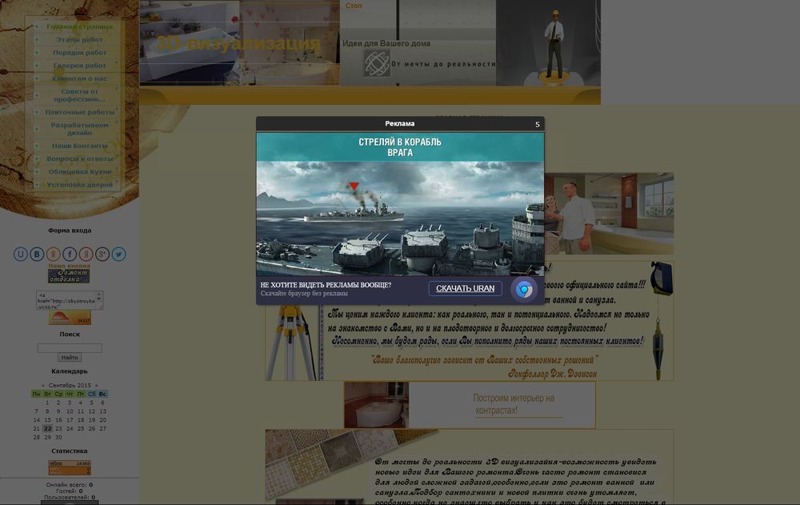Open 'Галерея работ' menu item
The width and height of the screenshot is (800, 505).
(79, 66)
